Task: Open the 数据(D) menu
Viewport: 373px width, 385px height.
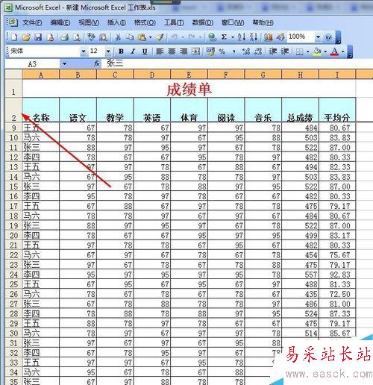Action: [x=203, y=23]
